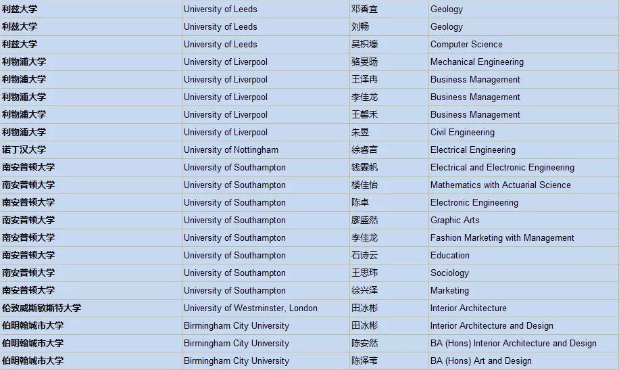Click the student name '徐兴泽'
The height and width of the screenshot is (370, 619).
[364, 291]
